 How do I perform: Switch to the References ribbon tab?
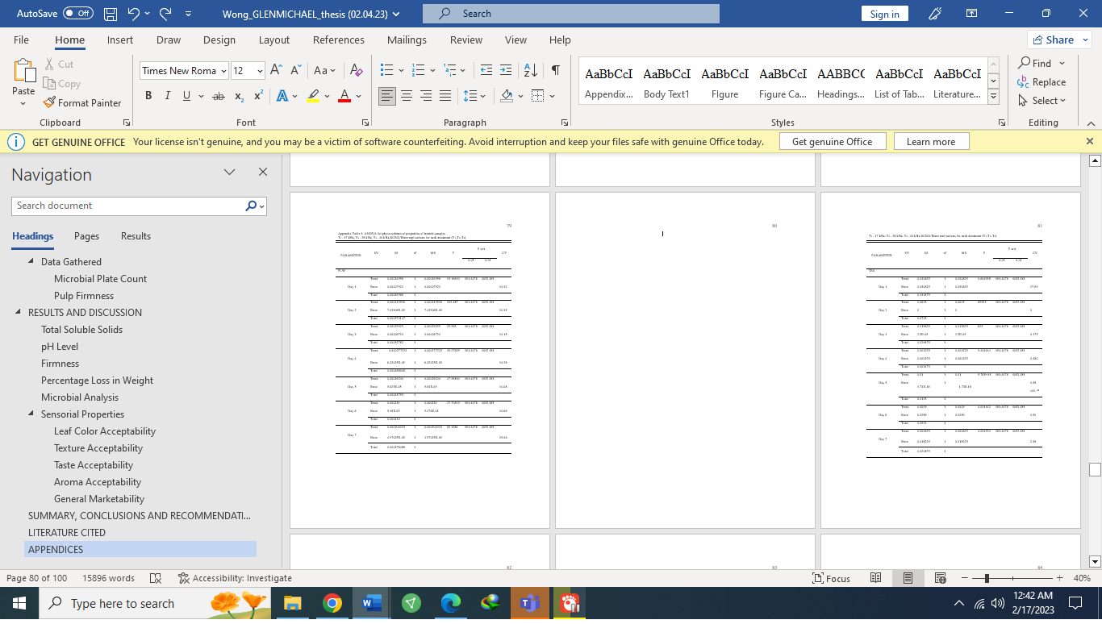coord(339,40)
